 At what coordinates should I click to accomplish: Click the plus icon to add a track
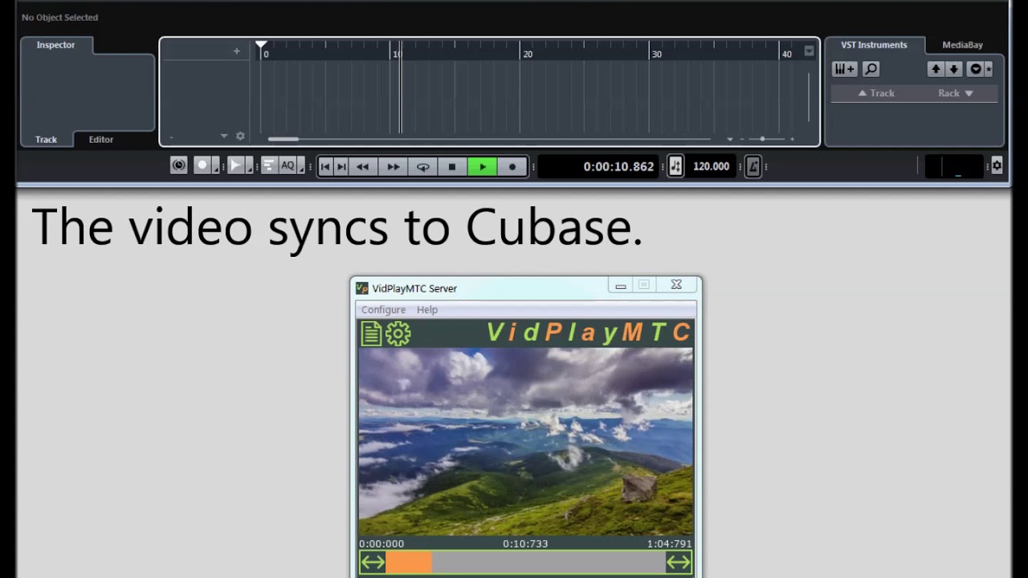pos(236,51)
